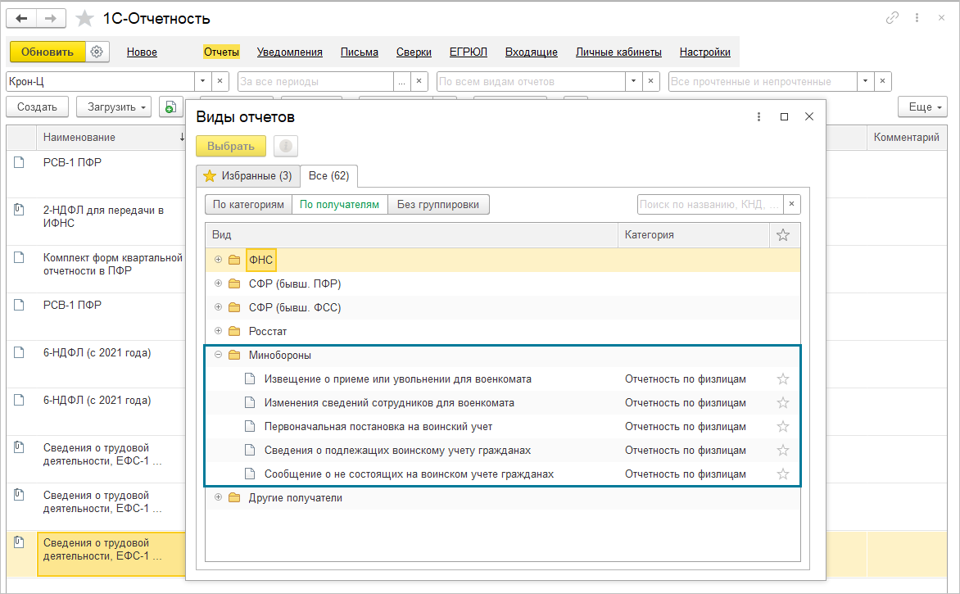Expand the Росстат folder
Screen dimensions: 960x594
coord(218,331)
